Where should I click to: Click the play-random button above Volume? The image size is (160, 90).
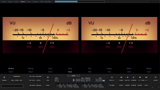coord(155,77)
